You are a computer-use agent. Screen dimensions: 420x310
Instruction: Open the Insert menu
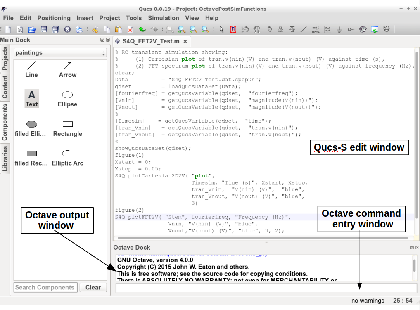[x=85, y=18]
